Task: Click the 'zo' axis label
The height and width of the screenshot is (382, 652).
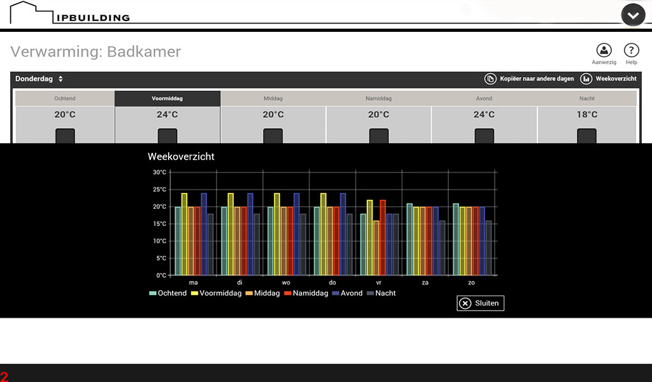Action: click(471, 283)
